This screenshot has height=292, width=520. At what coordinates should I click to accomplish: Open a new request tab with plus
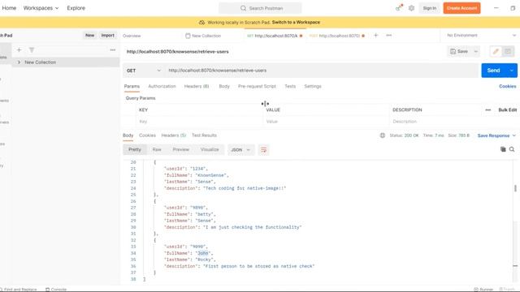[x=375, y=35]
